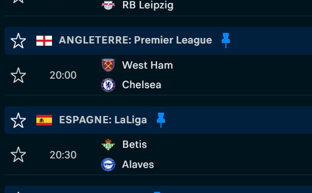
Task: Open ESPAGNE: LaLiga competition page
Action: coord(103,120)
